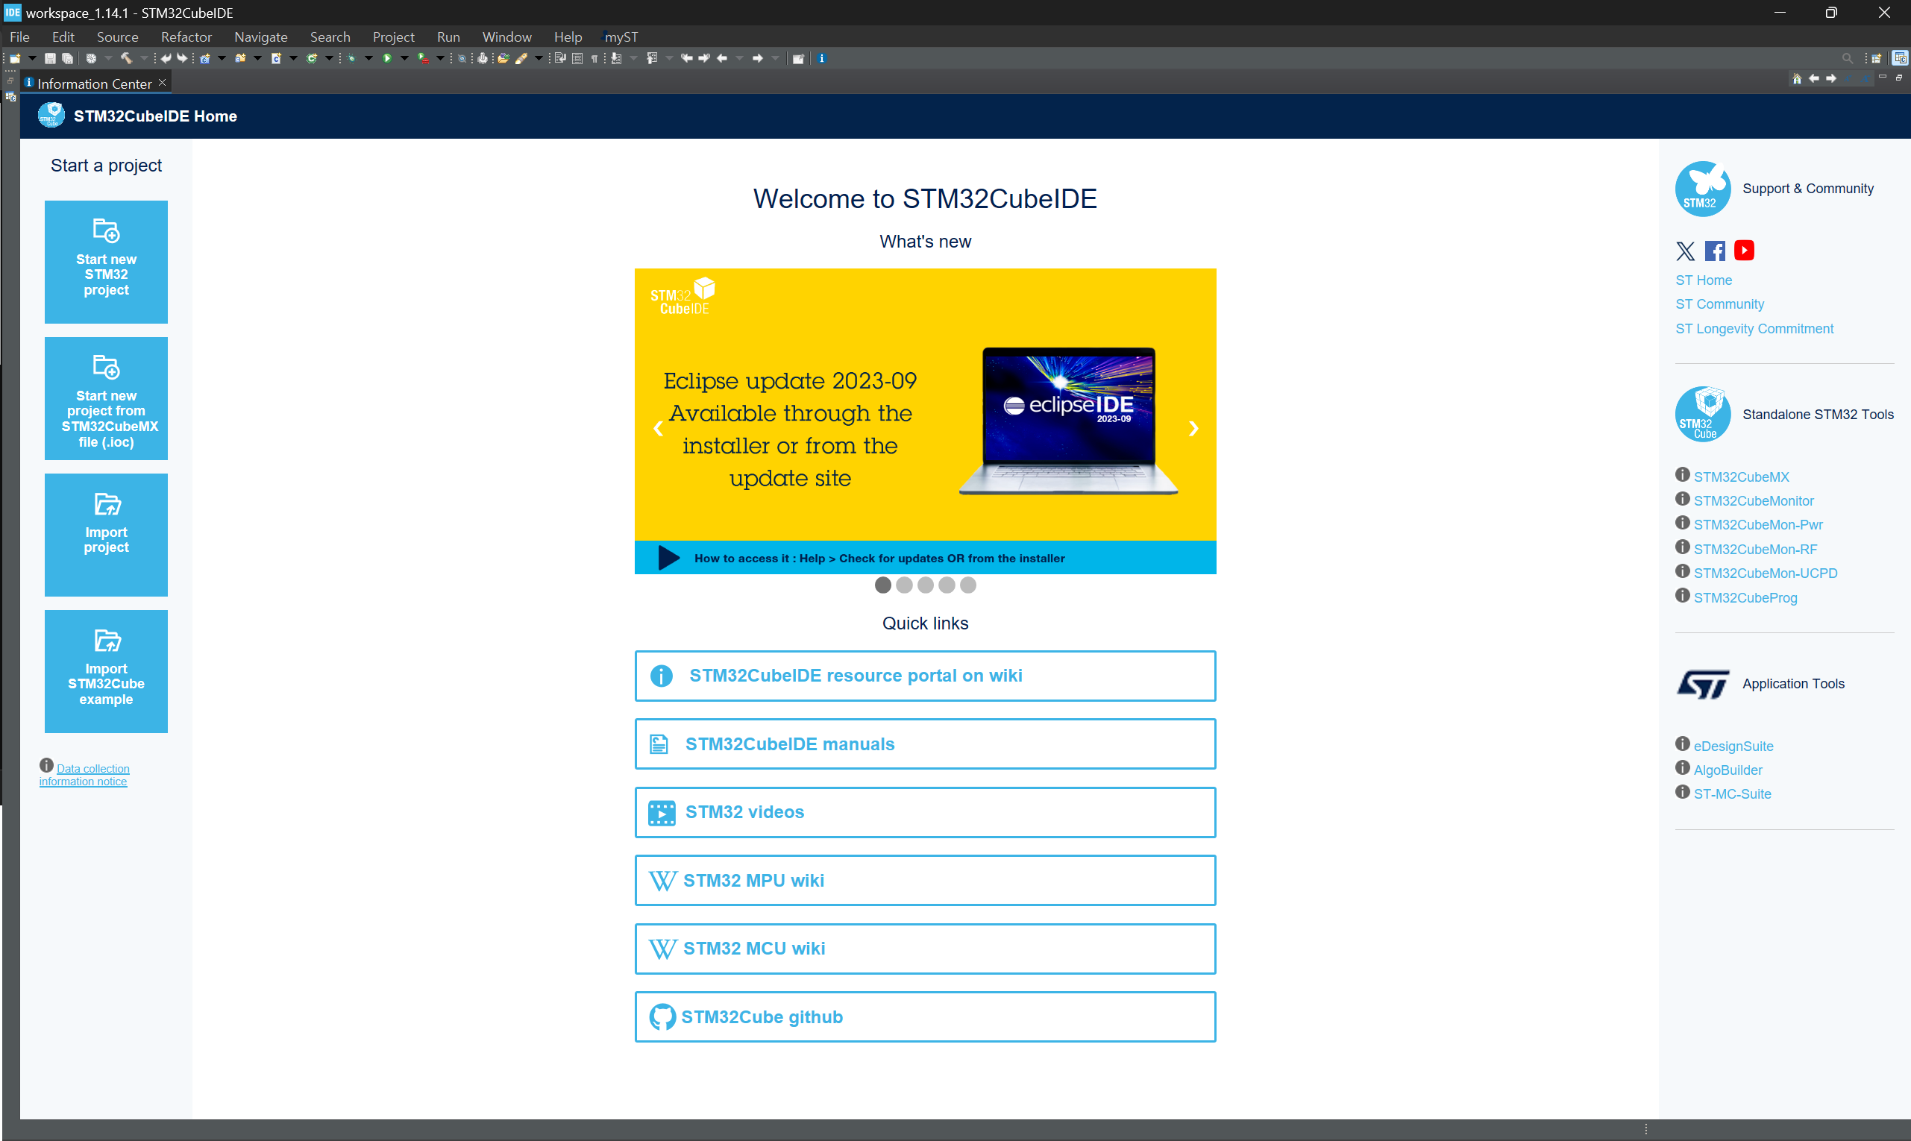The image size is (1911, 1141).
Task: Expand the Debug dropdown arrow
Action: coord(368,58)
